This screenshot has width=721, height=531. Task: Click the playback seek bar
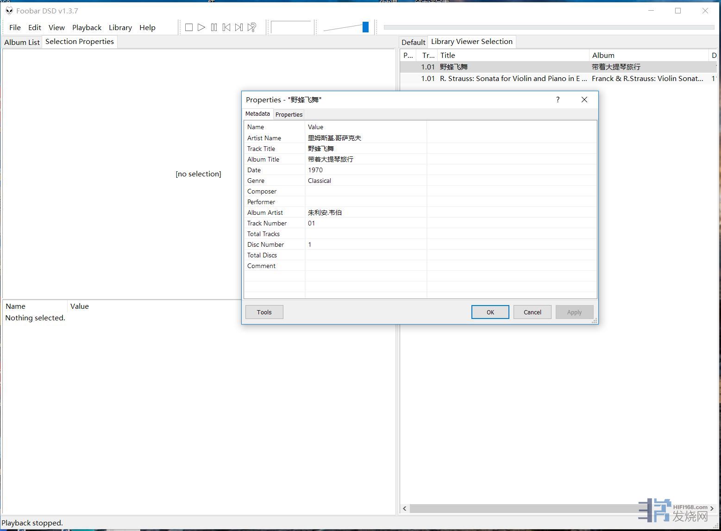(x=549, y=27)
